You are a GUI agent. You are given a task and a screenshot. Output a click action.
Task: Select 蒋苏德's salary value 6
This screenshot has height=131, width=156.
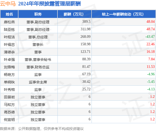click(89, 112)
